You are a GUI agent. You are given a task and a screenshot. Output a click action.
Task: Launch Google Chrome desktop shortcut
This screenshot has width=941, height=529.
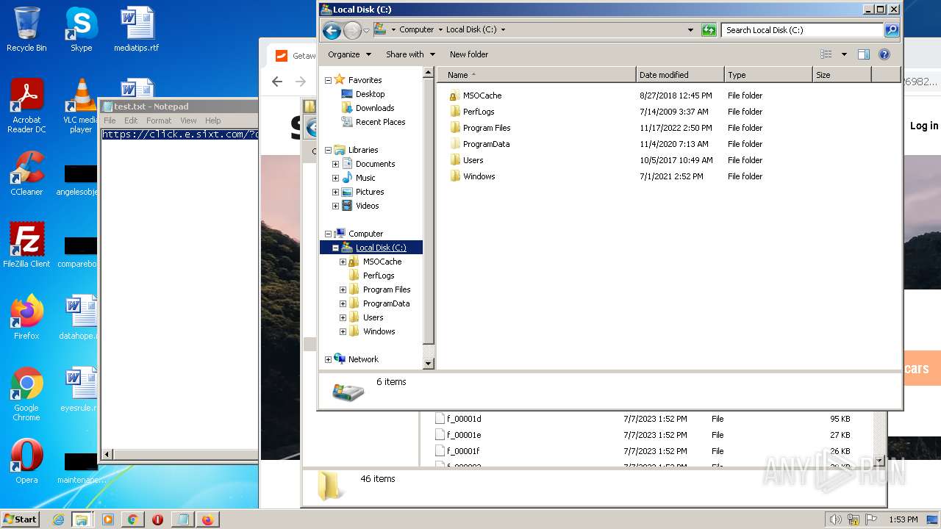(26, 395)
